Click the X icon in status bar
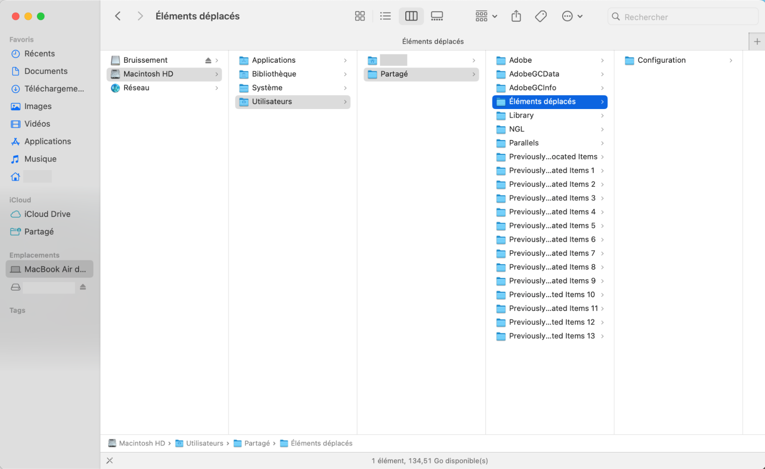The width and height of the screenshot is (765, 469). point(110,461)
